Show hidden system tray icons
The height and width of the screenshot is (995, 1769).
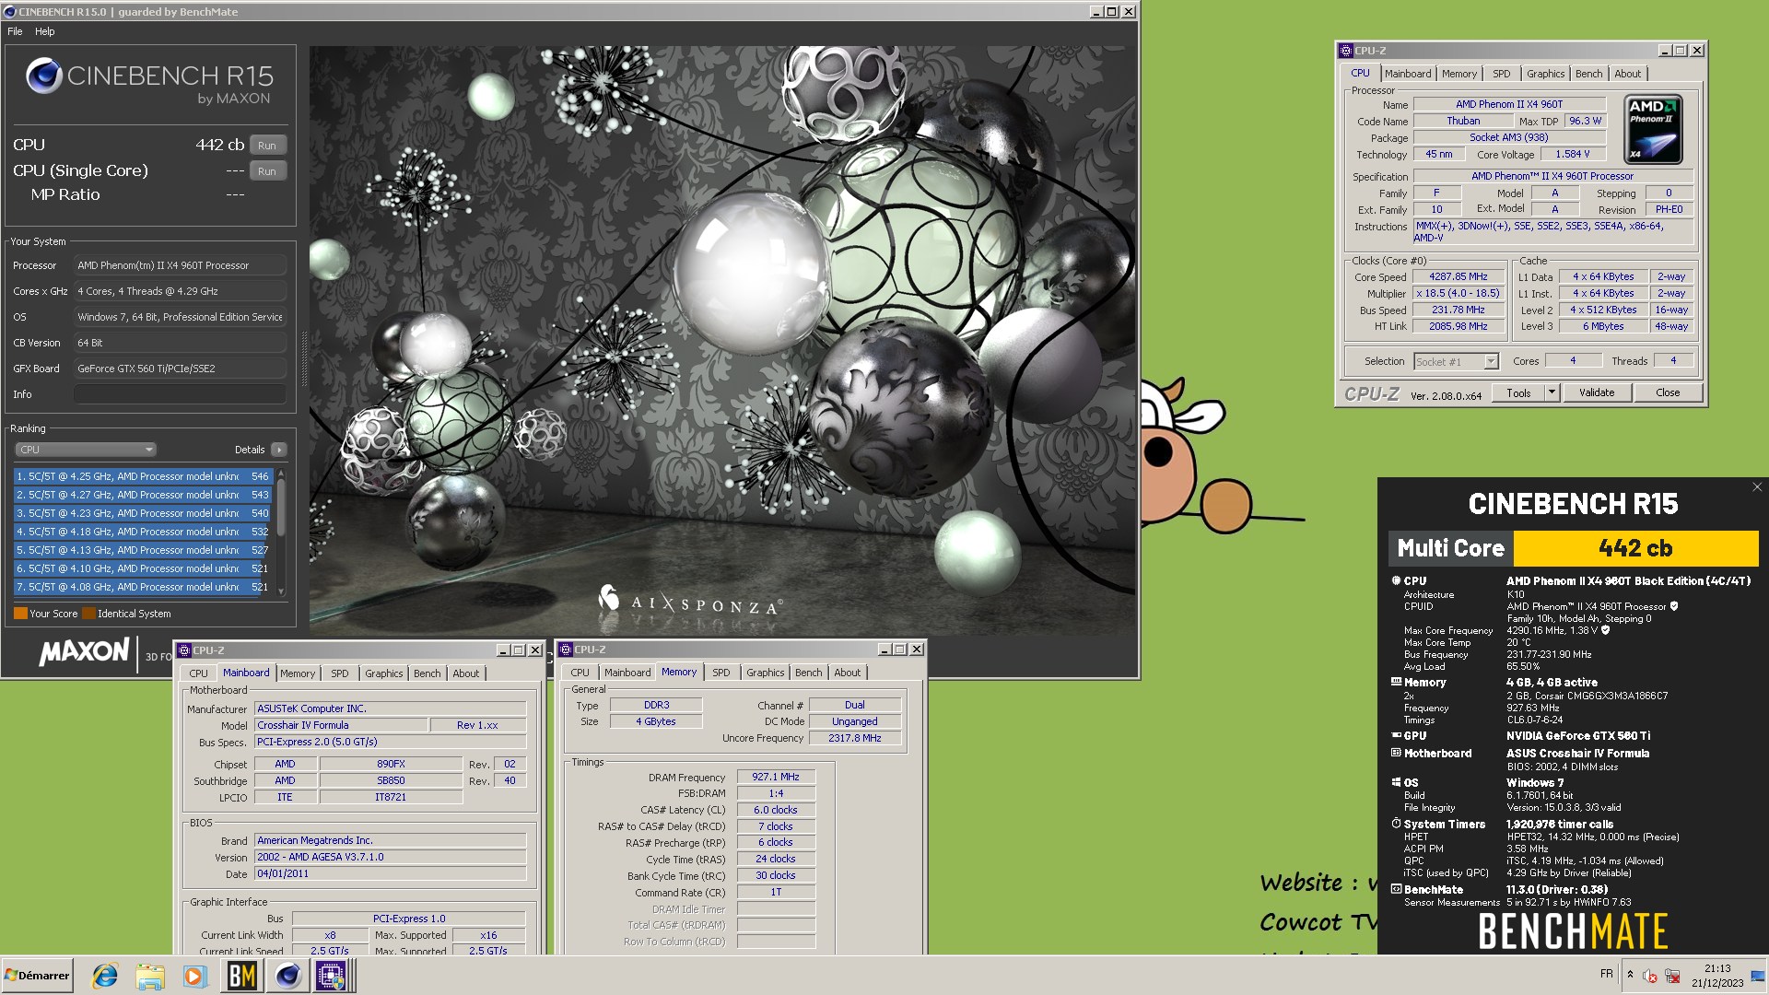[1630, 975]
